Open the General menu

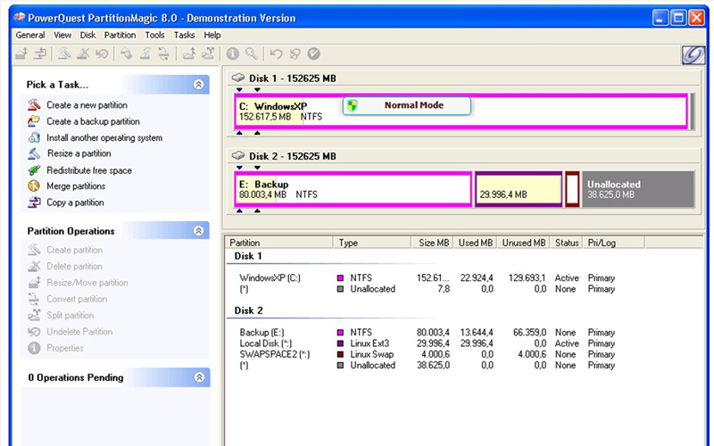click(30, 35)
